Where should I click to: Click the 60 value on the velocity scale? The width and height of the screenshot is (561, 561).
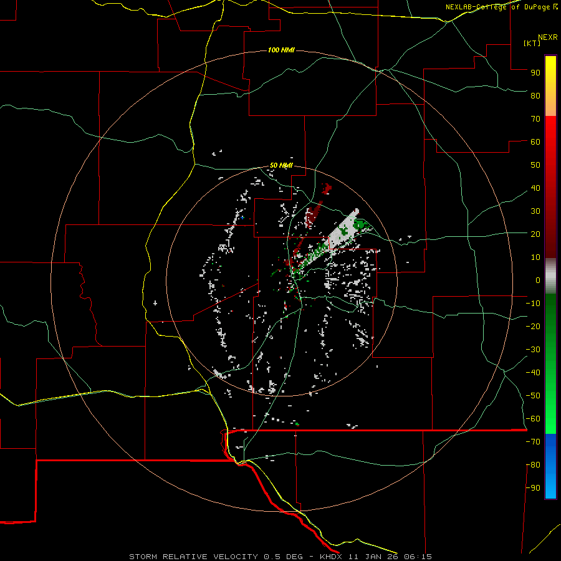click(535, 141)
